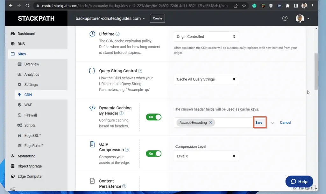Show help for Content Persistence

click(124, 186)
